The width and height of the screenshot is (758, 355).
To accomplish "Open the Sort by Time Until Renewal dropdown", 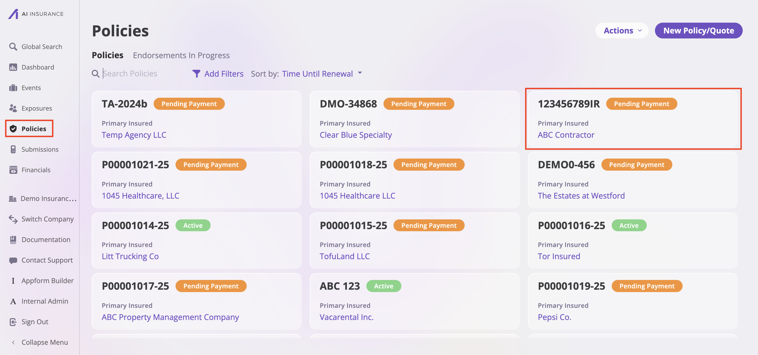I will [322, 73].
